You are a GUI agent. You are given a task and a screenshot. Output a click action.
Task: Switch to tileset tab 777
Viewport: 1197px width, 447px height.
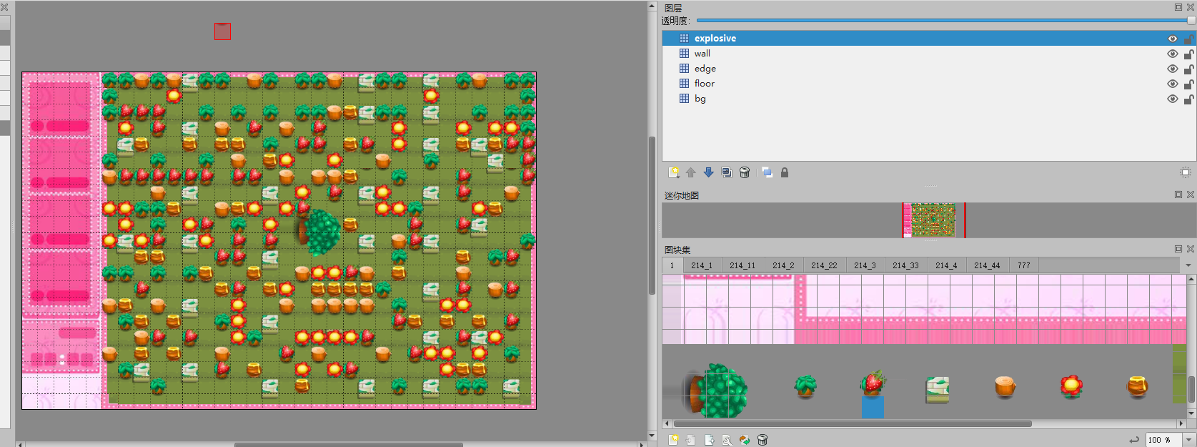pyautogui.click(x=1024, y=265)
